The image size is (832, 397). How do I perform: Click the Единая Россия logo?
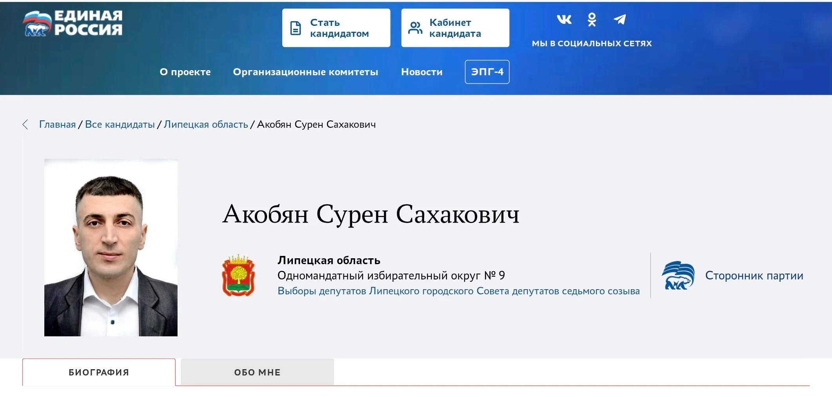[73, 23]
